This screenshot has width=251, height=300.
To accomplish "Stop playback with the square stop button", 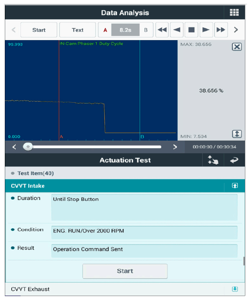I will (x=191, y=30).
